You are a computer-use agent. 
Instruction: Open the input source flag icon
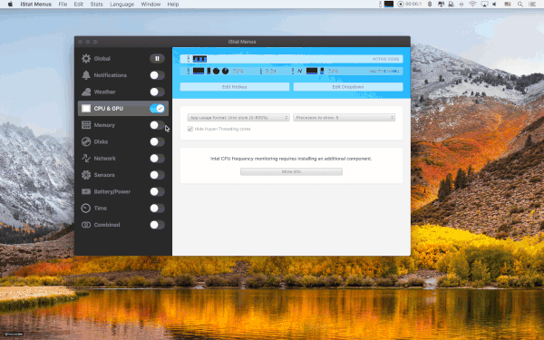coord(508,5)
